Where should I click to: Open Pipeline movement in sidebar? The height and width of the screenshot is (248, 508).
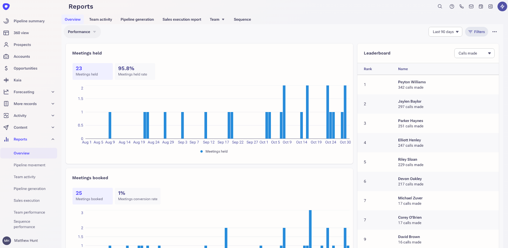click(x=29, y=165)
